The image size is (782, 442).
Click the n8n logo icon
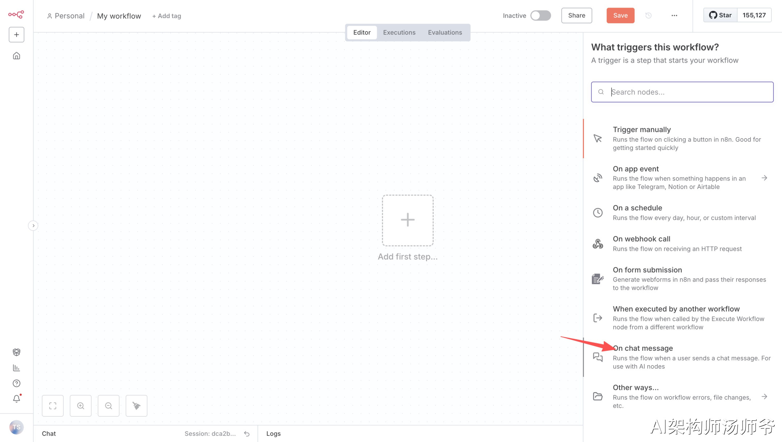16,14
